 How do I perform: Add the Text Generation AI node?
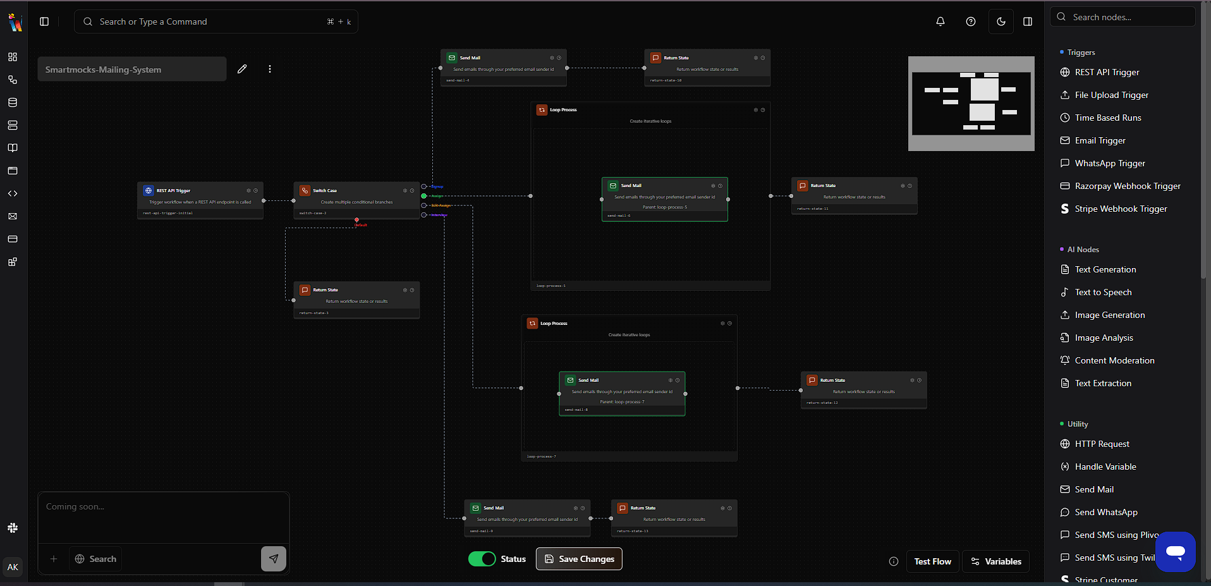(x=1105, y=269)
